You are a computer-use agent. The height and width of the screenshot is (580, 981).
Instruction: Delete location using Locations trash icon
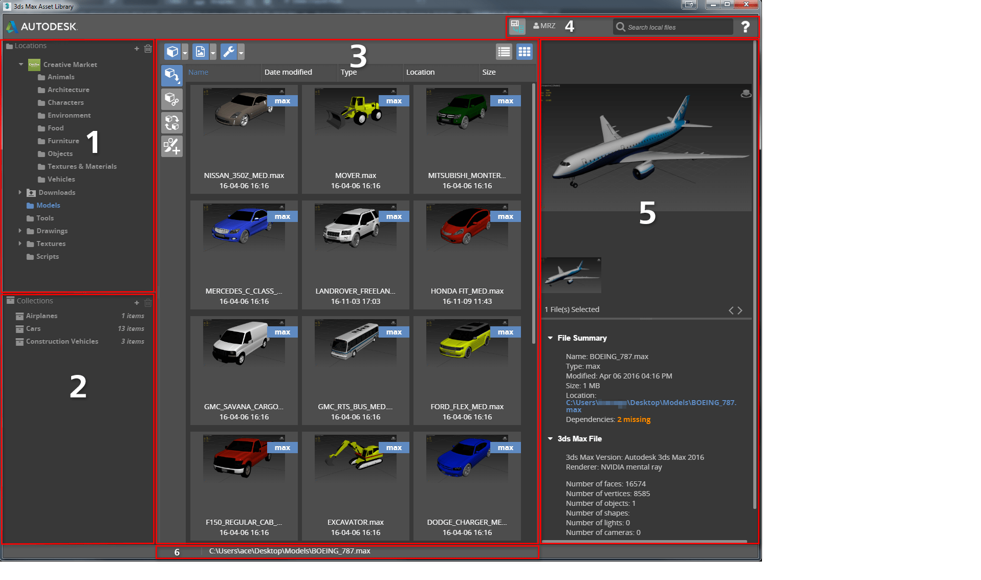148,49
